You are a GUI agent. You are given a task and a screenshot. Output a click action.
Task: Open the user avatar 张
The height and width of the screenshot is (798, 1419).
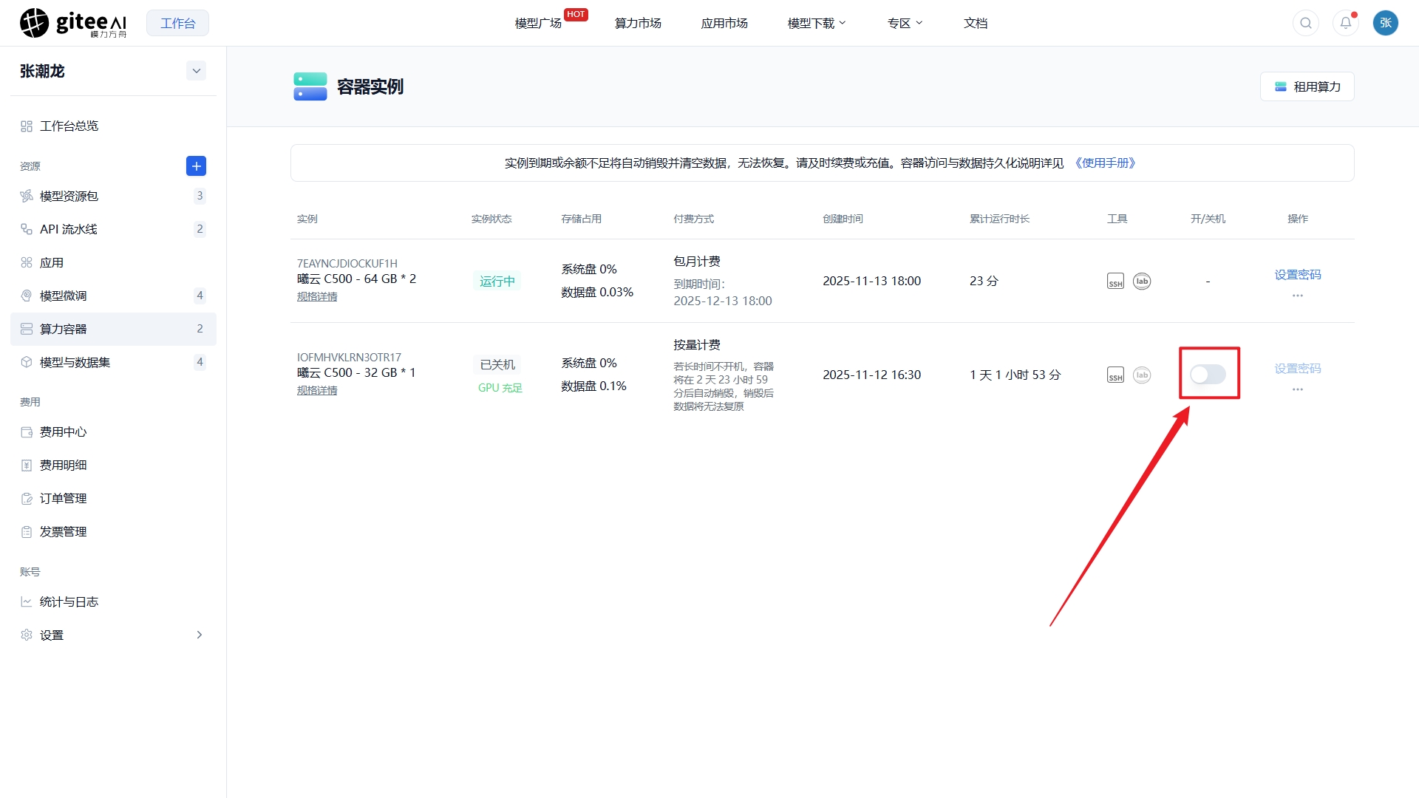(1386, 23)
